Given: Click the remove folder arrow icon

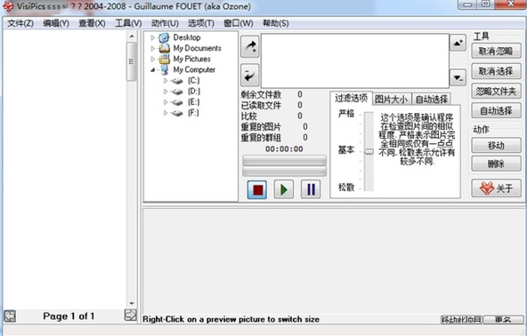Looking at the screenshot, I should pyautogui.click(x=250, y=76).
